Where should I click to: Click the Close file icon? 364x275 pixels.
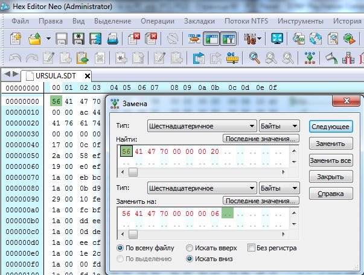tap(134, 39)
